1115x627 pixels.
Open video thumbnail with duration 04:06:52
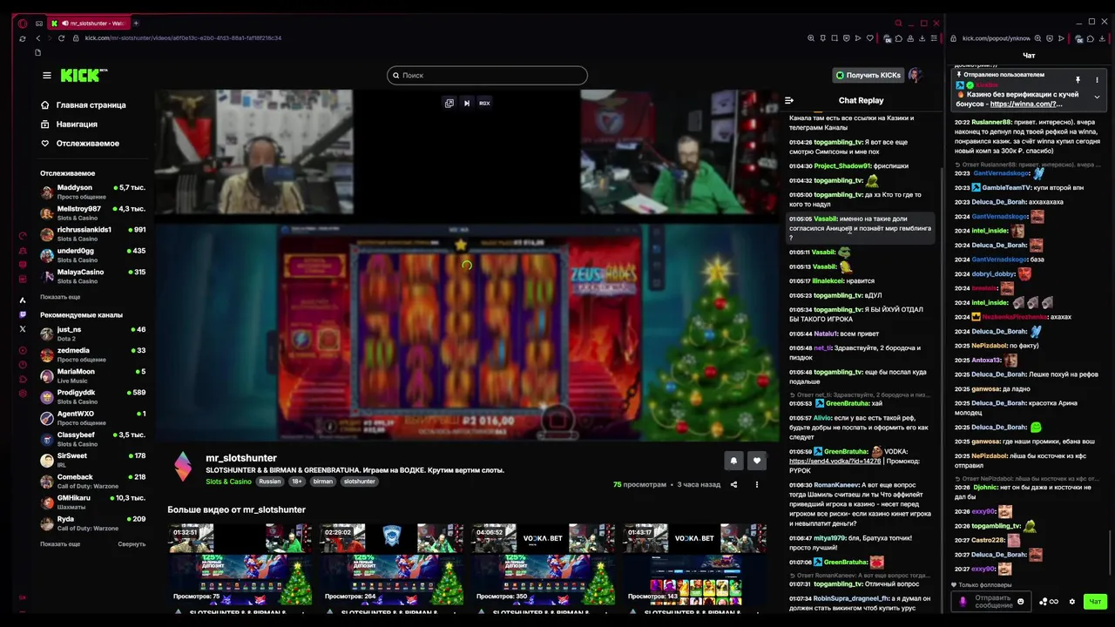click(543, 564)
